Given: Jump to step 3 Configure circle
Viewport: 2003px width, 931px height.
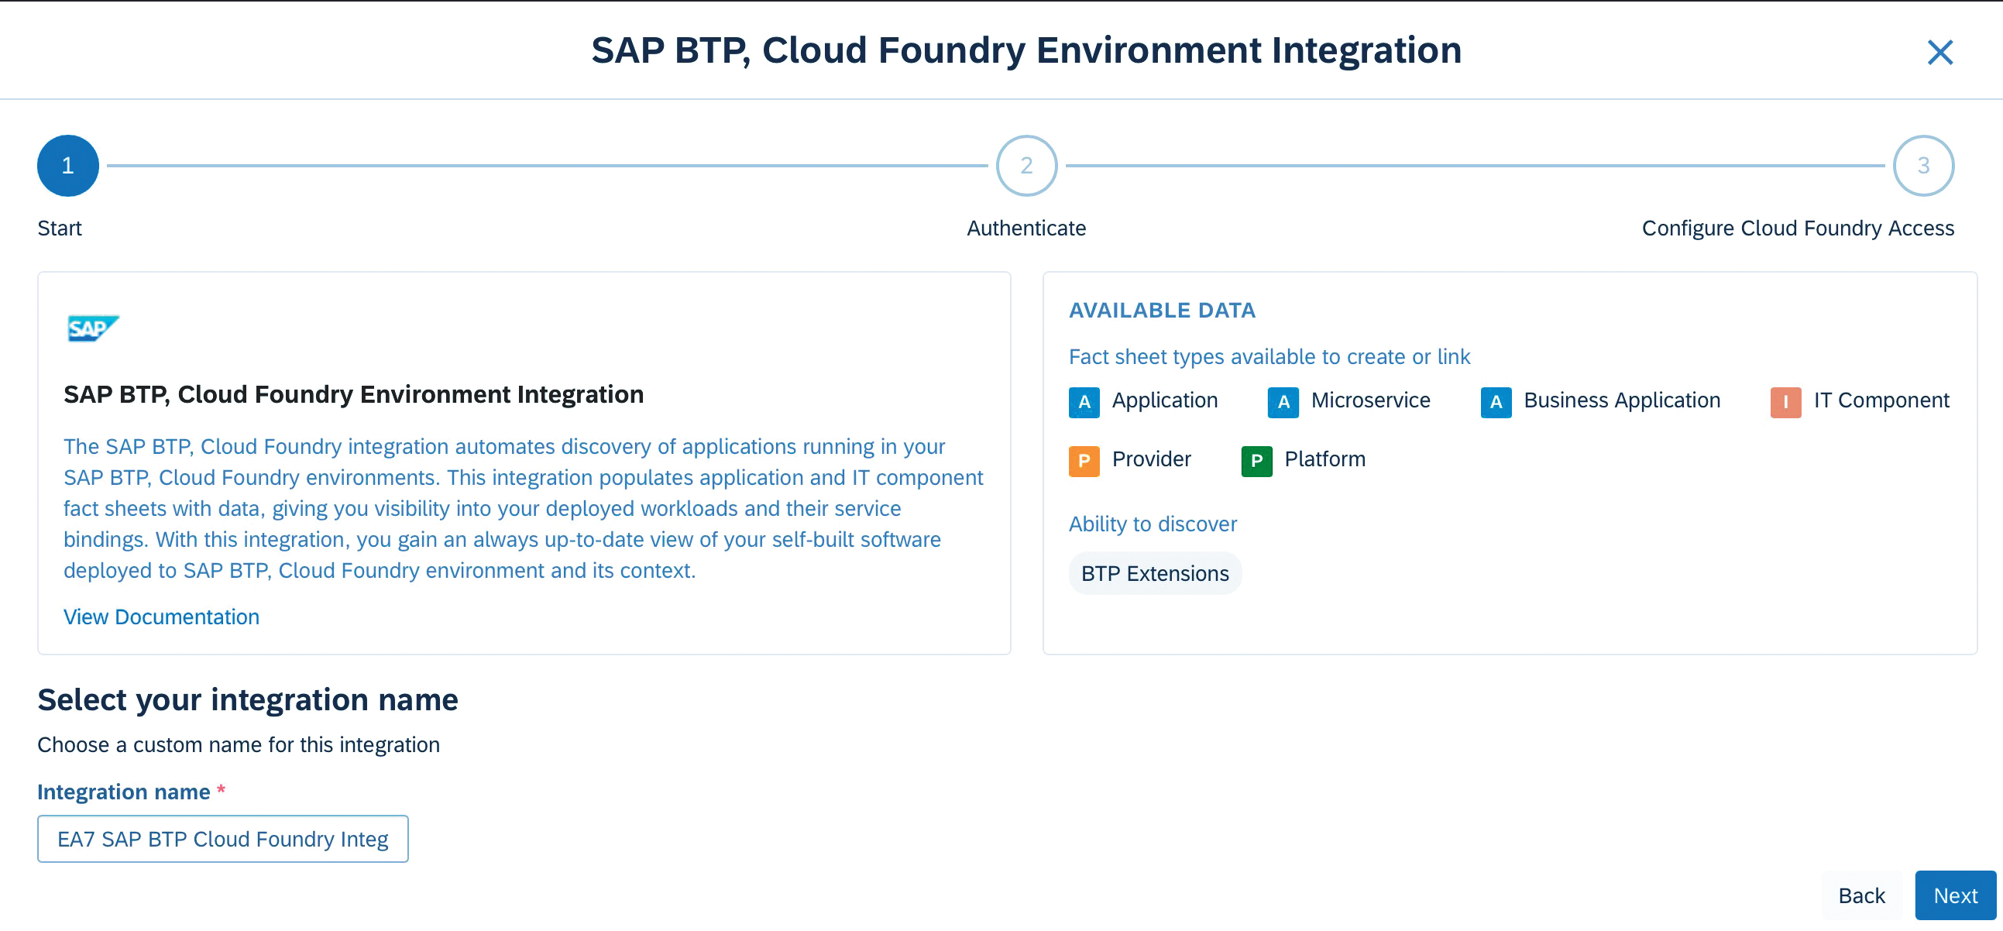Looking at the screenshot, I should click(1923, 166).
